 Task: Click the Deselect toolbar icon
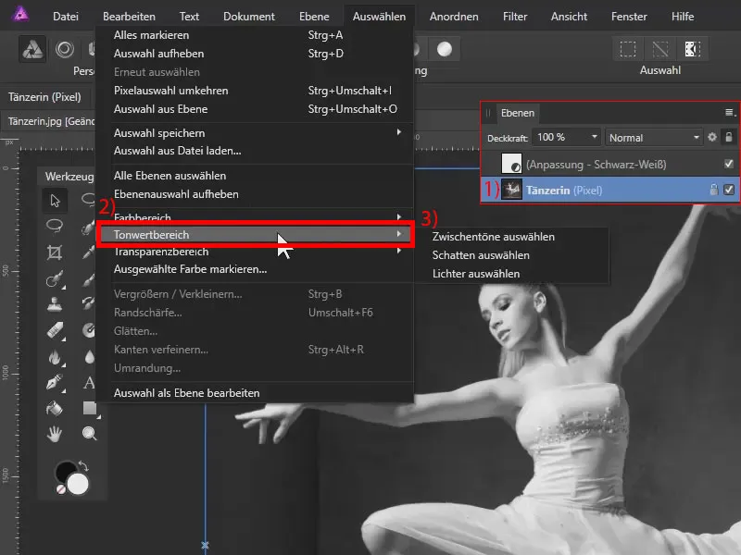pyautogui.click(x=660, y=49)
